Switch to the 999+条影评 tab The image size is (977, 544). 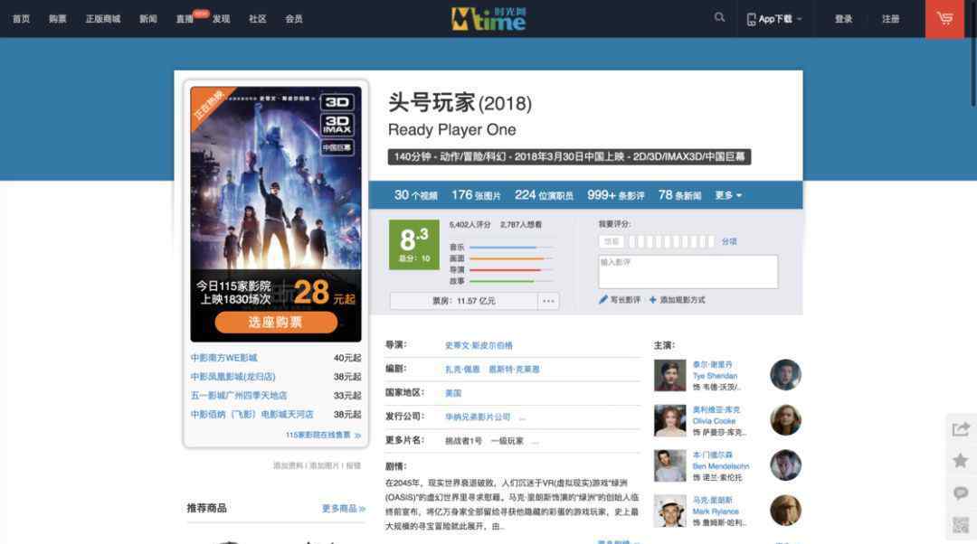pyautogui.click(x=616, y=195)
